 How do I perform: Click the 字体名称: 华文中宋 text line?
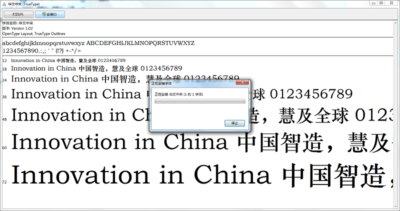click(x=17, y=23)
